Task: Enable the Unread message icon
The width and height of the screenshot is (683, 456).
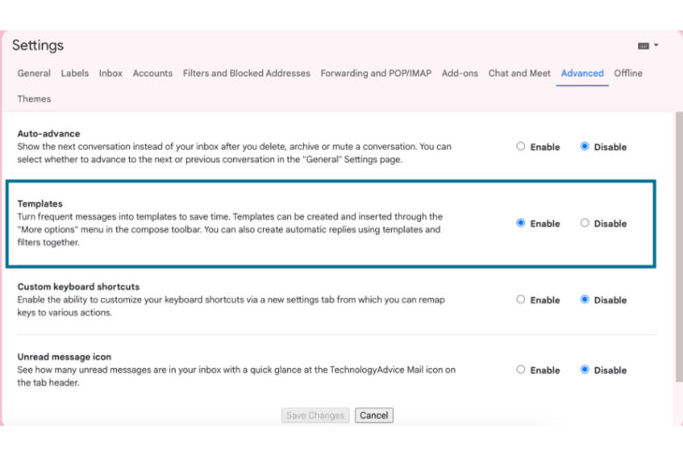Action: click(520, 370)
